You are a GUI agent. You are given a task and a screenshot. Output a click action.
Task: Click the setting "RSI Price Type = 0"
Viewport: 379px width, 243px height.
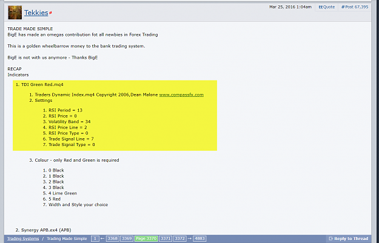click(x=68, y=133)
